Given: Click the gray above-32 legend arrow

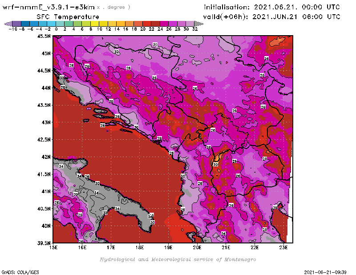Looking at the screenshot, I should pyautogui.click(x=199, y=24).
